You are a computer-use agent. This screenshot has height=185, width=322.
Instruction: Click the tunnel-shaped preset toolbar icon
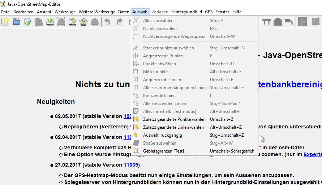(278, 22)
